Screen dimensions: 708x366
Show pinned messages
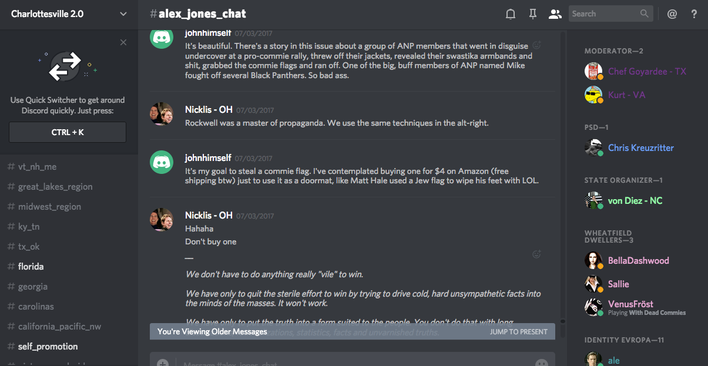(533, 14)
